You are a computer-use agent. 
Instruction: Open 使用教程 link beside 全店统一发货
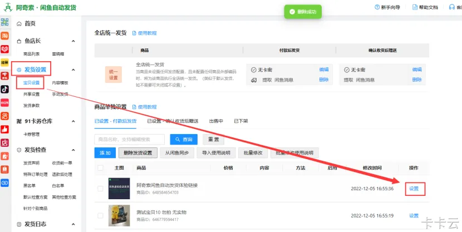(x=144, y=33)
